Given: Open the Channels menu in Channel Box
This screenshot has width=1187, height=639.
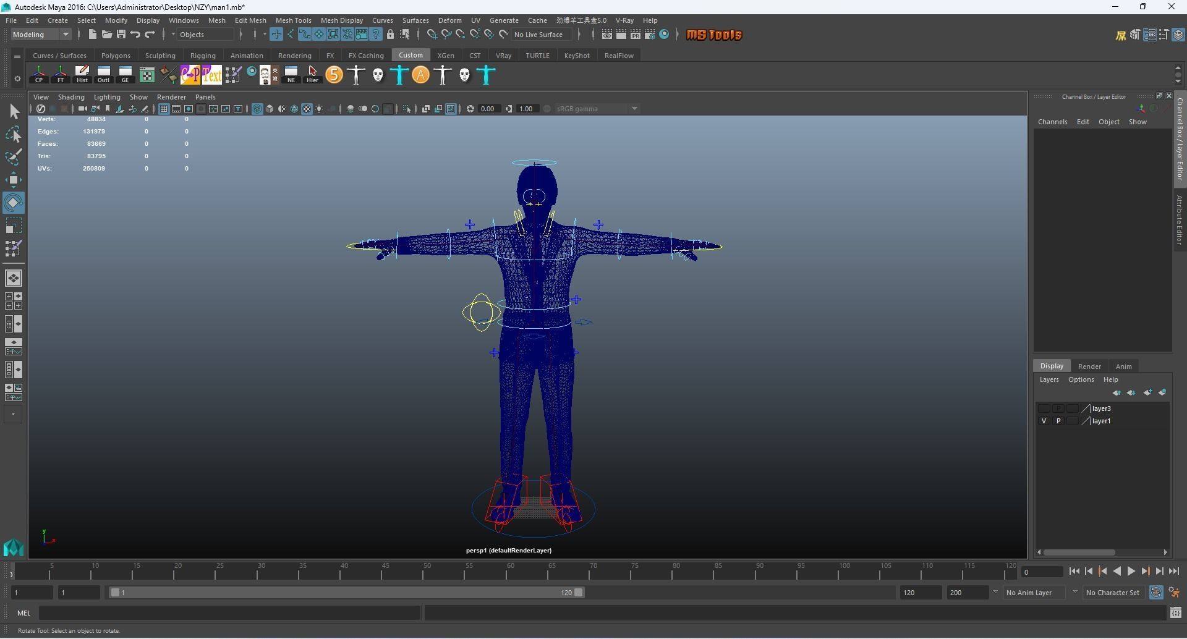Looking at the screenshot, I should pyautogui.click(x=1052, y=122).
